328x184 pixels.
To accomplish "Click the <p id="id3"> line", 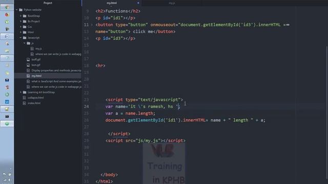I will pyautogui.click(x=115, y=38).
